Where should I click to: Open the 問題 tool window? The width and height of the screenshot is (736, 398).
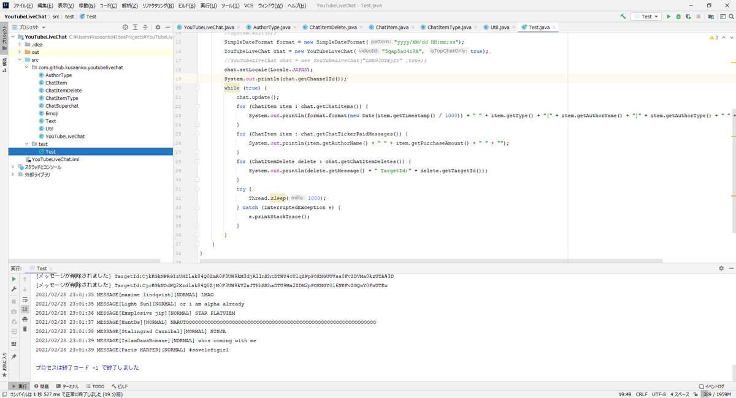tap(40, 386)
